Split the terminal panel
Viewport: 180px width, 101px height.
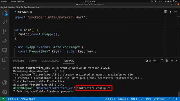click(x=162, y=61)
